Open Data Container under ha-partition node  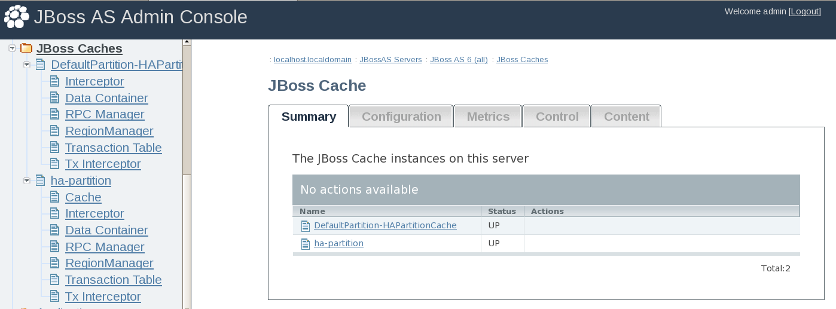click(x=106, y=230)
